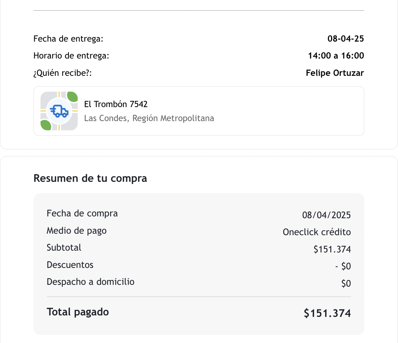The width and height of the screenshot is (400, 343).
Task: Click the Fecha de compra label
Action: [82, 213]
